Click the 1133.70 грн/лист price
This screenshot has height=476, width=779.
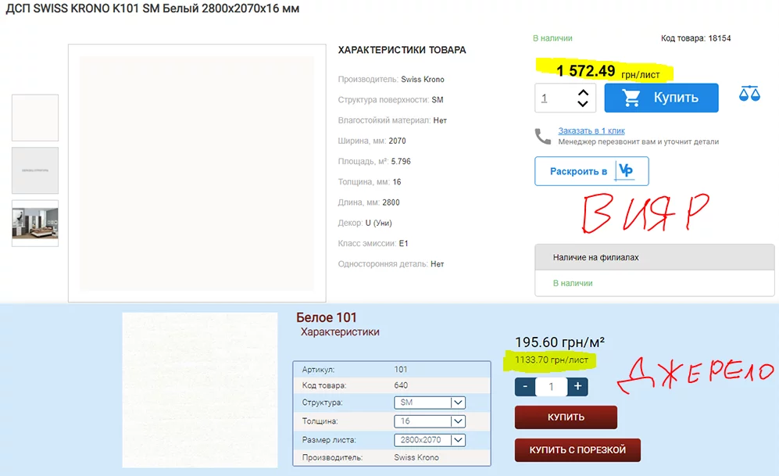pos(552,360)
